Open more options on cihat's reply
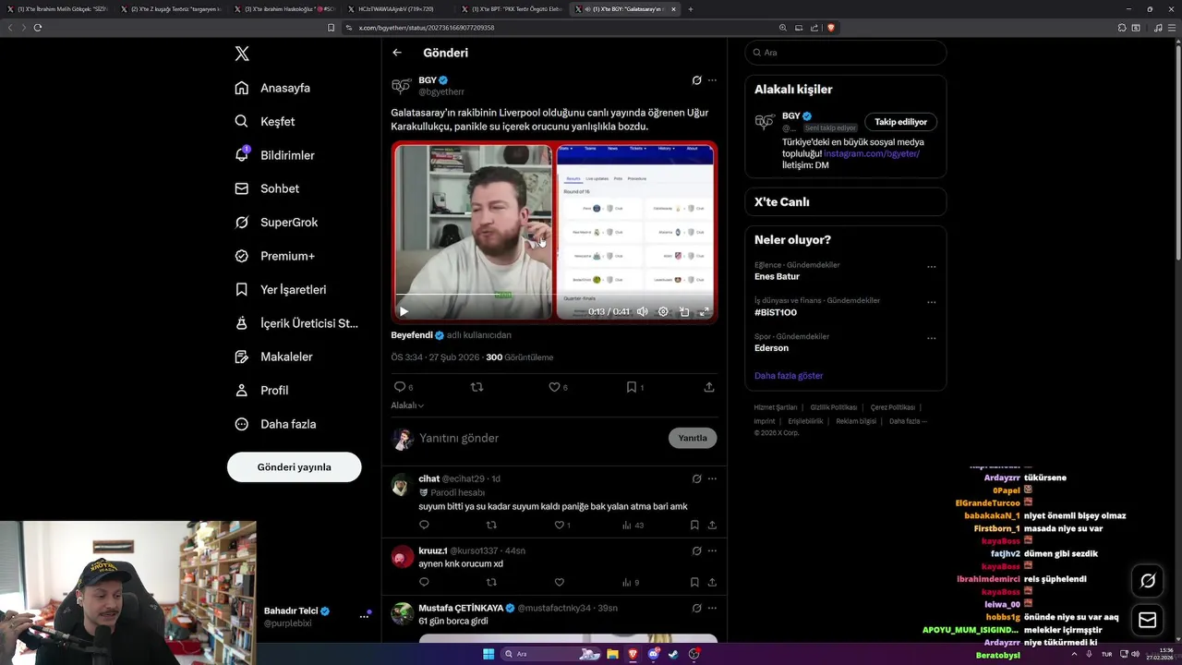 point(712,478)
